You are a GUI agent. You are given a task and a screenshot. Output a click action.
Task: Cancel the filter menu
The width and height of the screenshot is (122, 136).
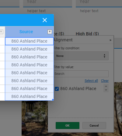[x=94, y=126]
